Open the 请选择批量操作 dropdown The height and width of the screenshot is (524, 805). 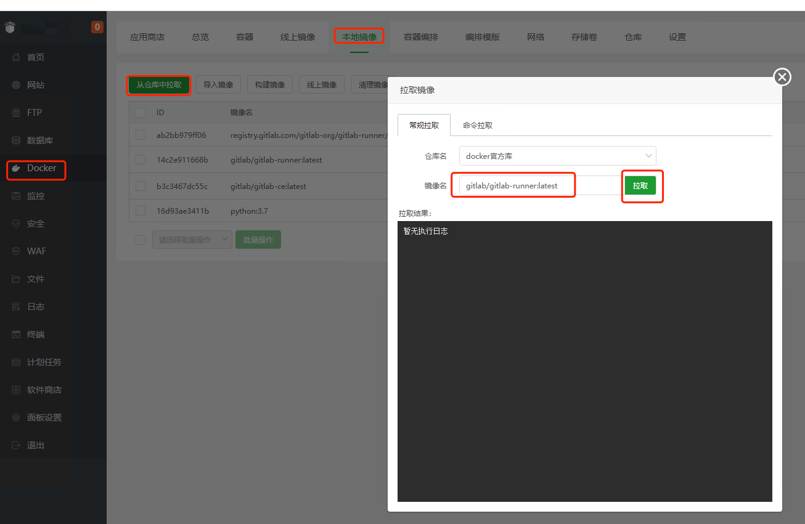[x=192, y=240]
